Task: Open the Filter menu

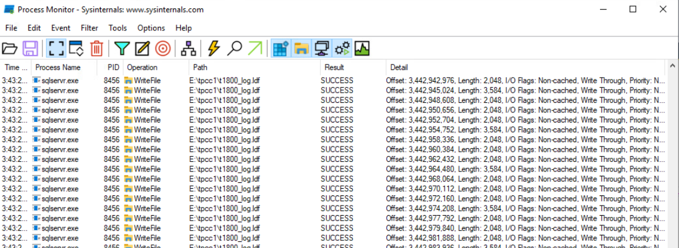Action: [90, 28]
